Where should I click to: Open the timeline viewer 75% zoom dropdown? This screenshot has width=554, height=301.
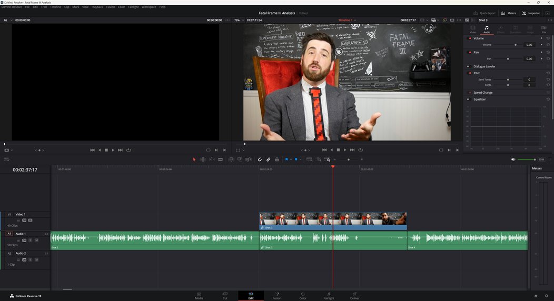click(239, 20)
